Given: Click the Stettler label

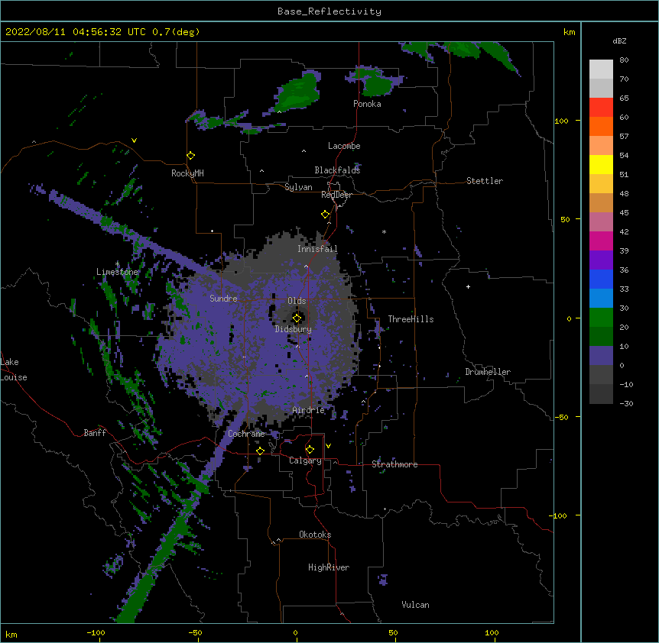Looking at the screenshot, I should [485, 181].
